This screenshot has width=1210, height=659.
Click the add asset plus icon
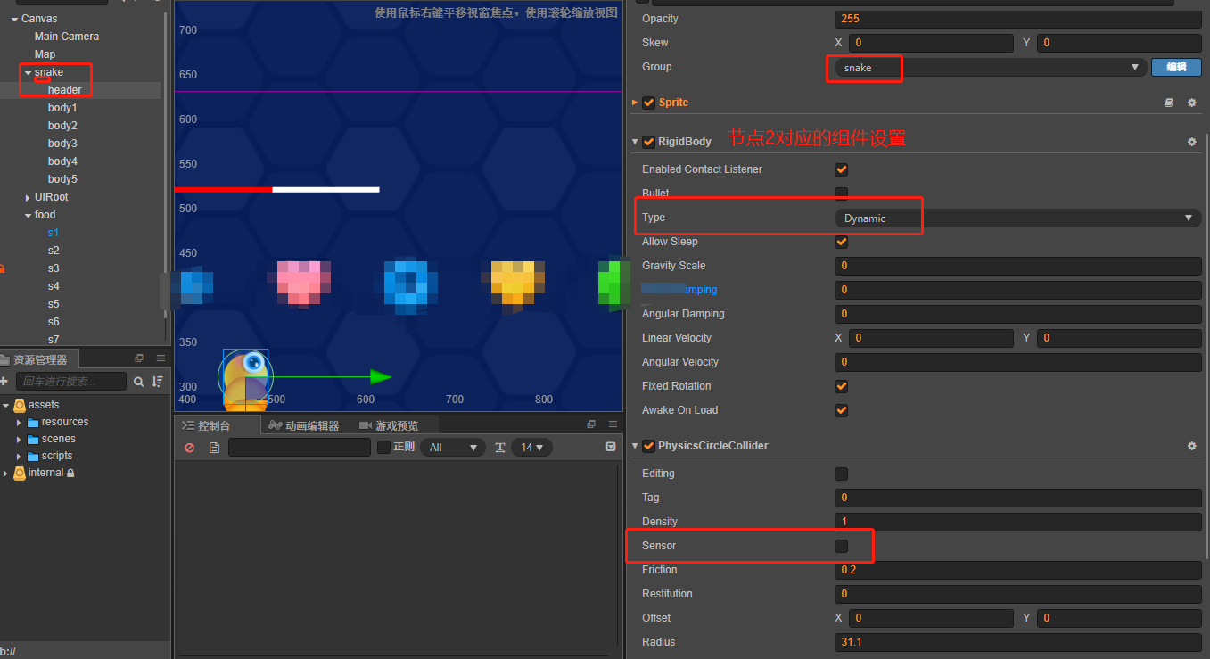coord(4,382)
